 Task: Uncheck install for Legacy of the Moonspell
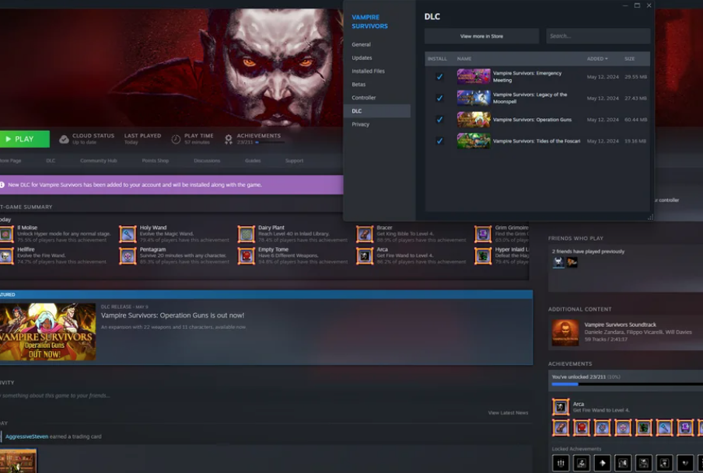click(x=439, y=98)
